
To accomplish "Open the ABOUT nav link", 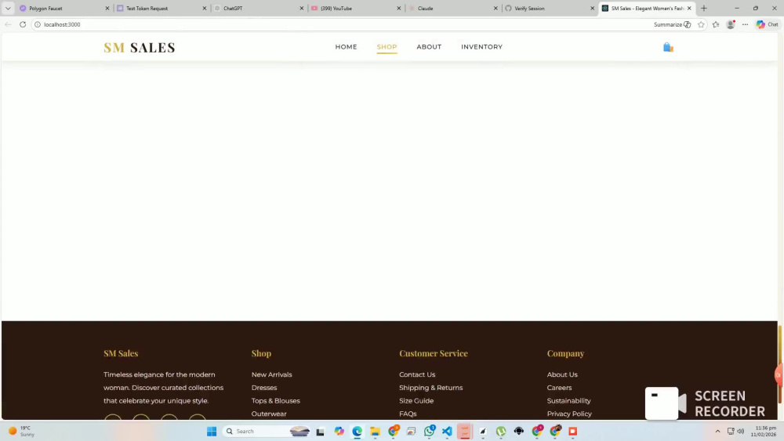I will tap(429, 47).
